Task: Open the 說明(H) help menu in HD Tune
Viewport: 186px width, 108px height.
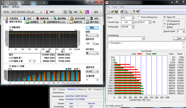Action: 15,7
